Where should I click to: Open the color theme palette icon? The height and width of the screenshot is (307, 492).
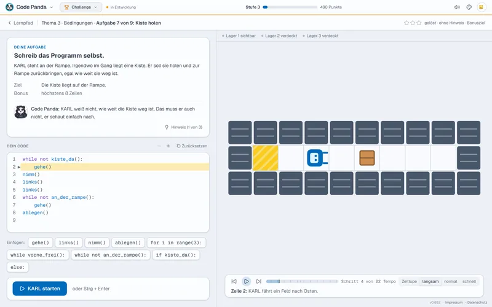pos(469,7)
